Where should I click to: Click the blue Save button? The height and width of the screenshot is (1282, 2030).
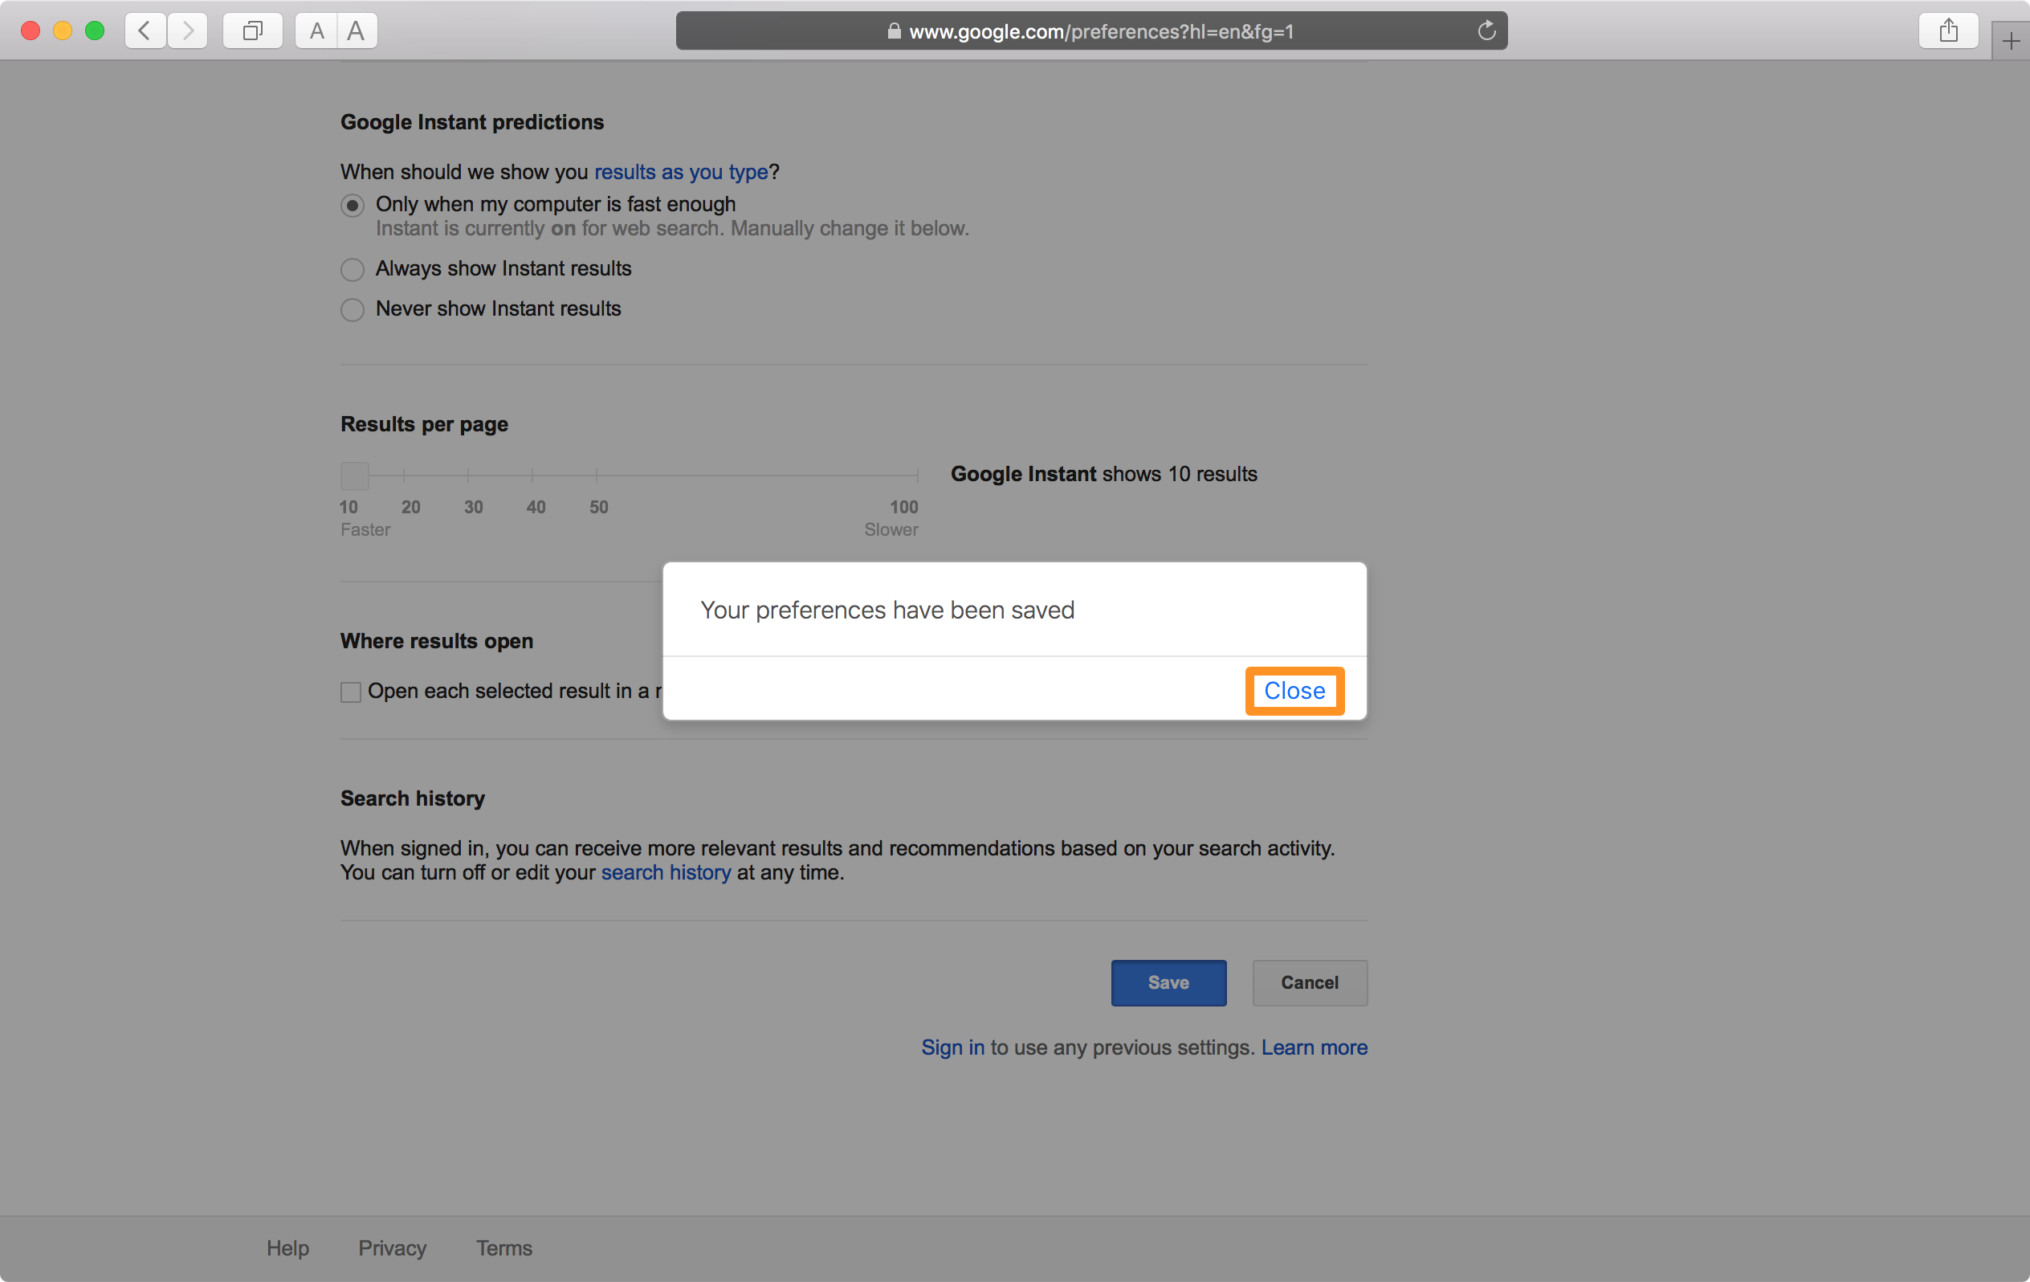coord(1168,982)
